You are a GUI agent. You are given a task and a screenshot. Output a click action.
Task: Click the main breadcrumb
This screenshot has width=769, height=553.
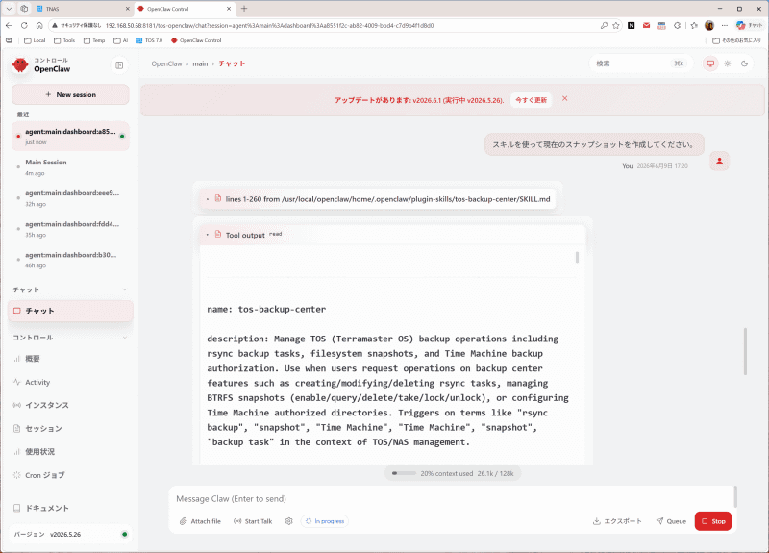point(200,63)
